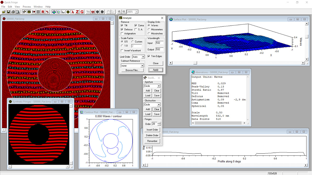This screenshot has width=312, height=175.
Task: Open the Process menu
Action: coord(27,6)
